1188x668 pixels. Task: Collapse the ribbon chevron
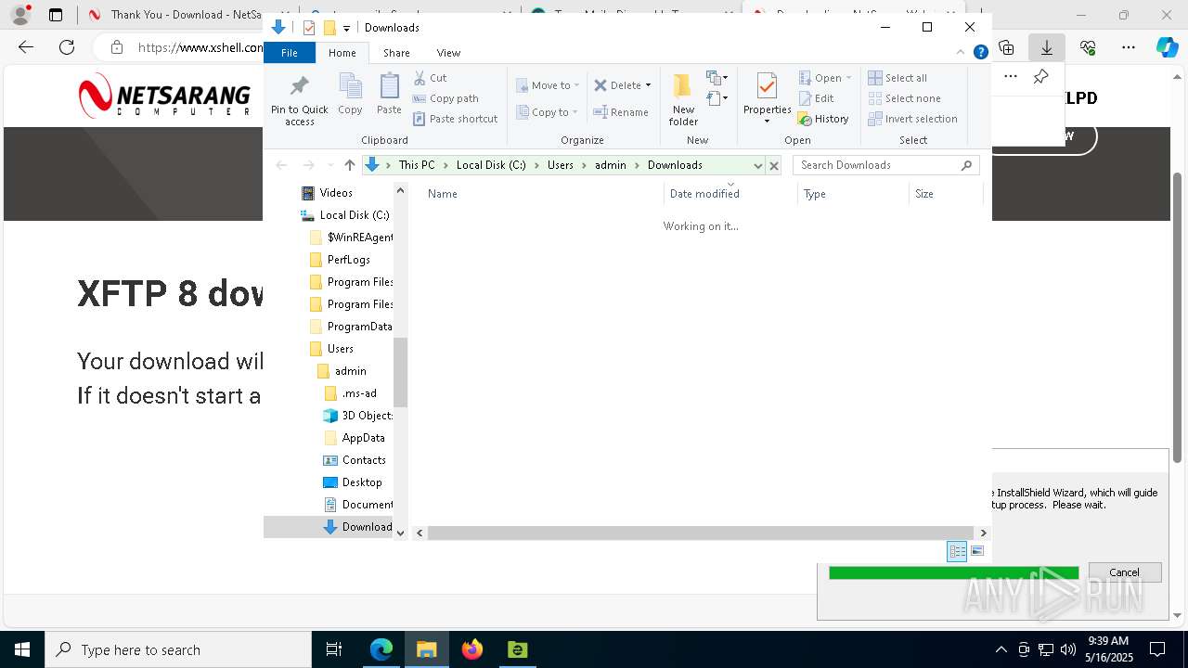[961, 53]
